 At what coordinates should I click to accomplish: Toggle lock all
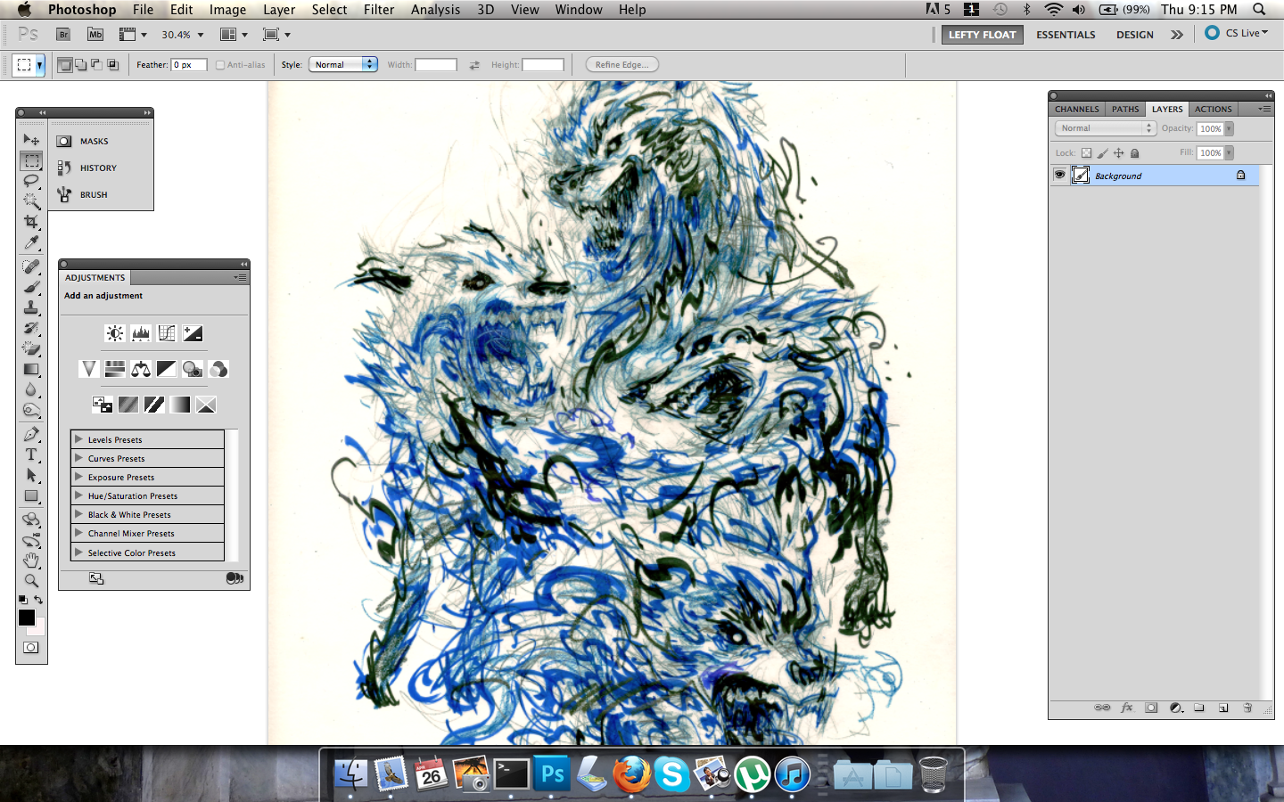coord(1135,153)
